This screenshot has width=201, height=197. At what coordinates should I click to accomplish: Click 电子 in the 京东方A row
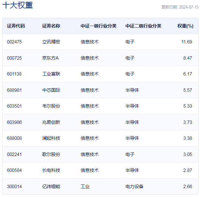(x=130, y=58)
